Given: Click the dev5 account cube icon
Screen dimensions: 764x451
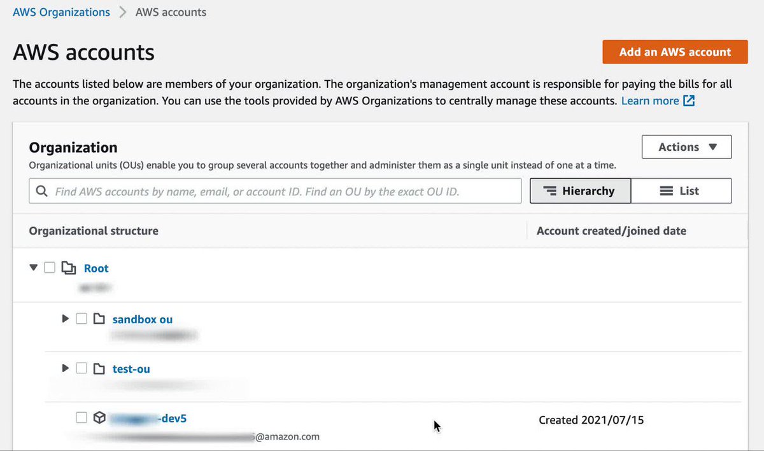Looking at the screenshot, I should point(99,418).
